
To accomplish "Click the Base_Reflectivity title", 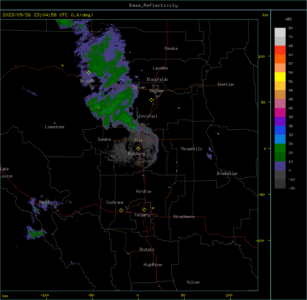I will [153, 5].
